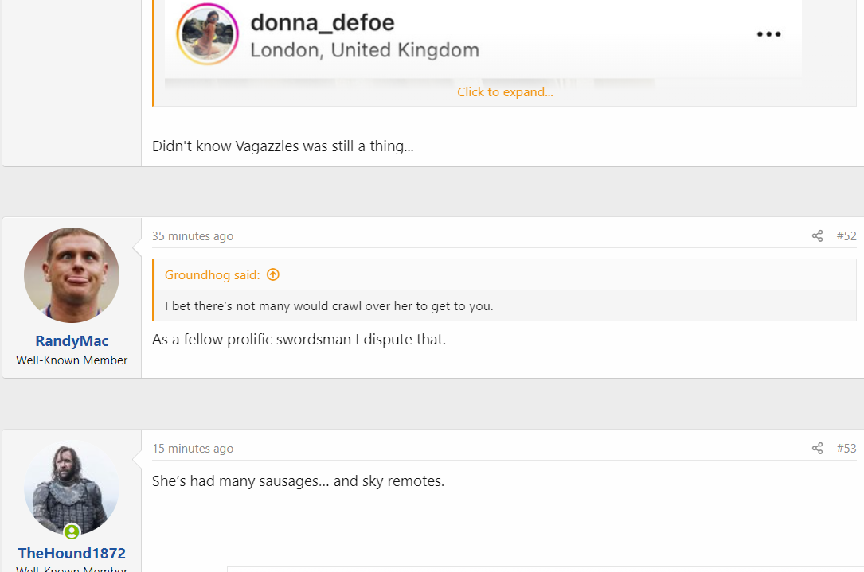Jump to Groundhog's original post using the arrow icon

273,274
